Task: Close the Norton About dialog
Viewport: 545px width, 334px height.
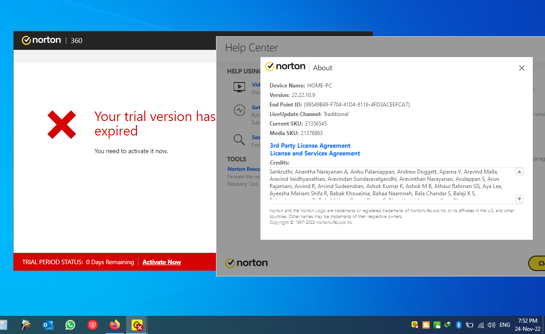Action: [x=522, y=68]
